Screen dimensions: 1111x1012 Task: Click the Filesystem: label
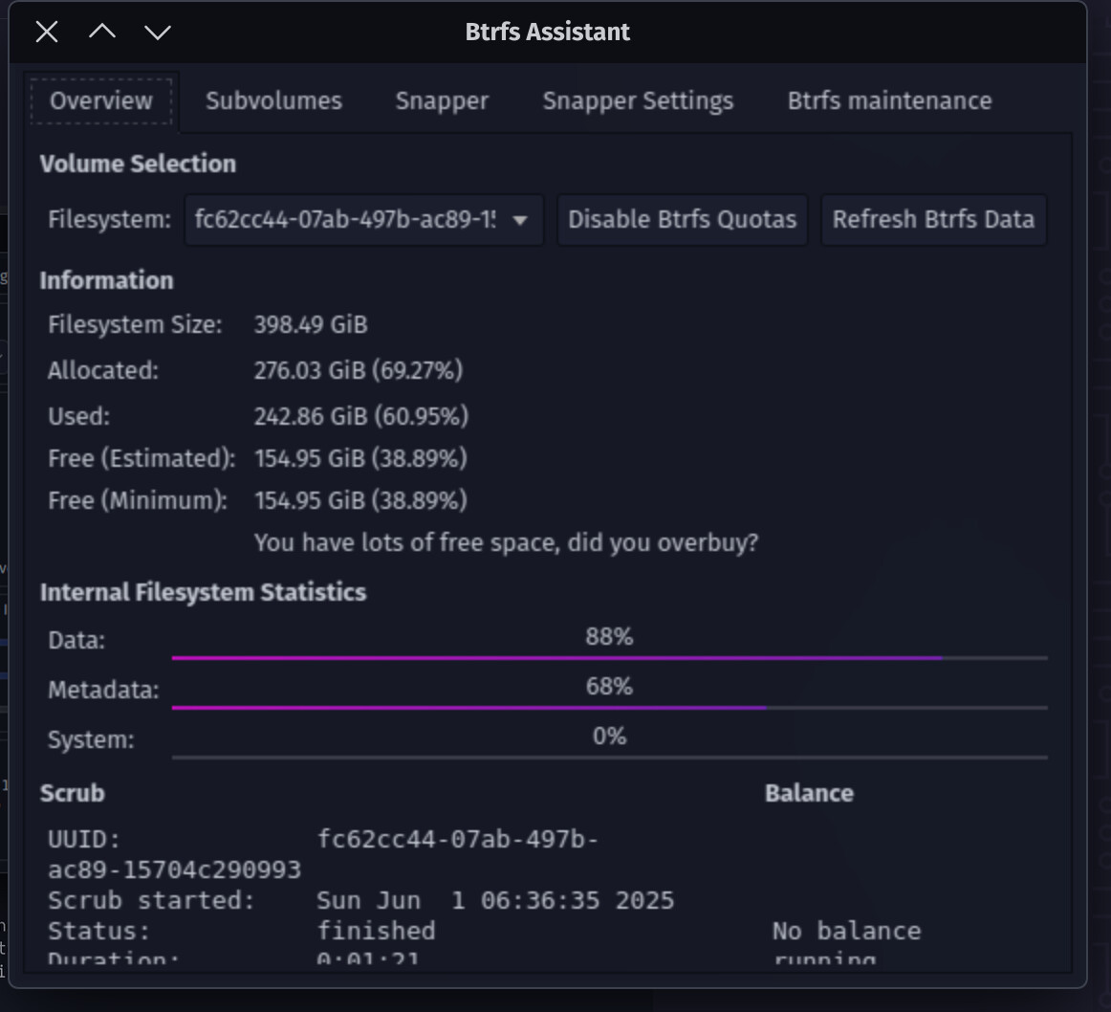[x=109, y=220]
